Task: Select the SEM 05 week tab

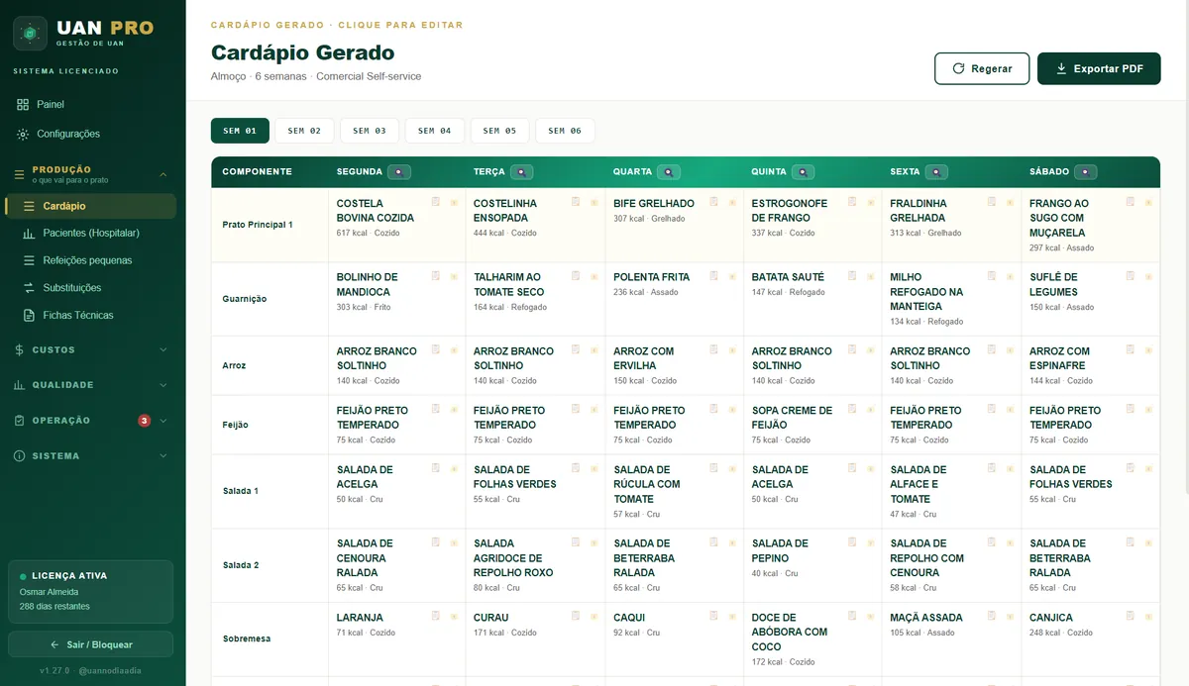Action: coord(499,131)
